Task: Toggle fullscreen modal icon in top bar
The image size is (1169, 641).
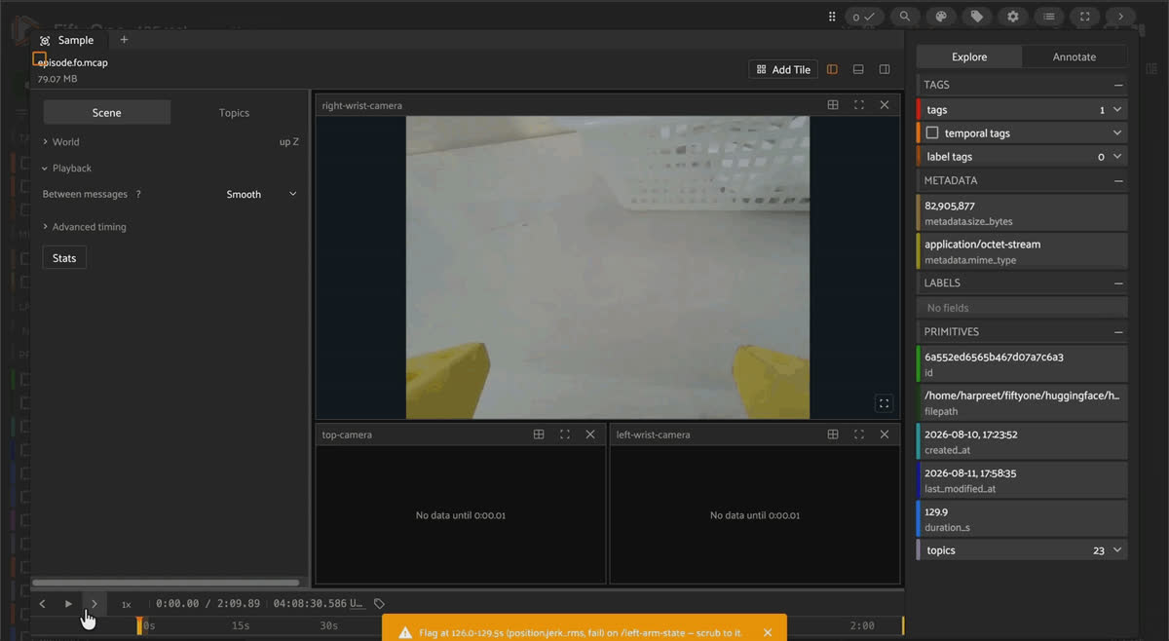Action: (1085, 17)
